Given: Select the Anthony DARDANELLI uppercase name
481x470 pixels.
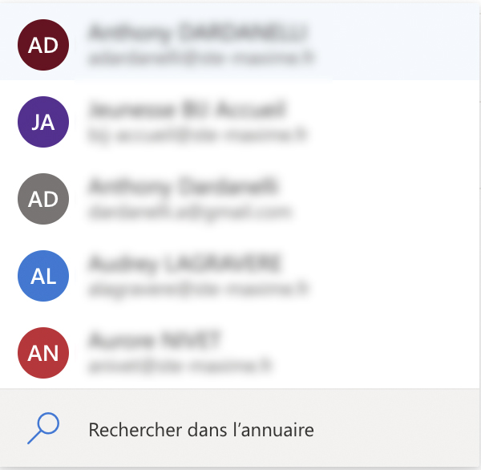Looking at the screenshot, I should [x=198, y=32].
